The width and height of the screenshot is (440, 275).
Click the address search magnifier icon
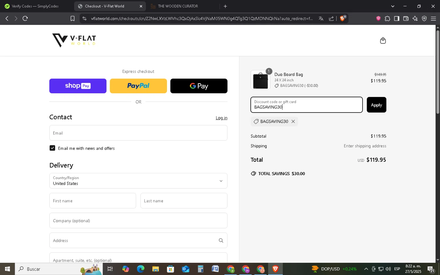click(221, 240)
